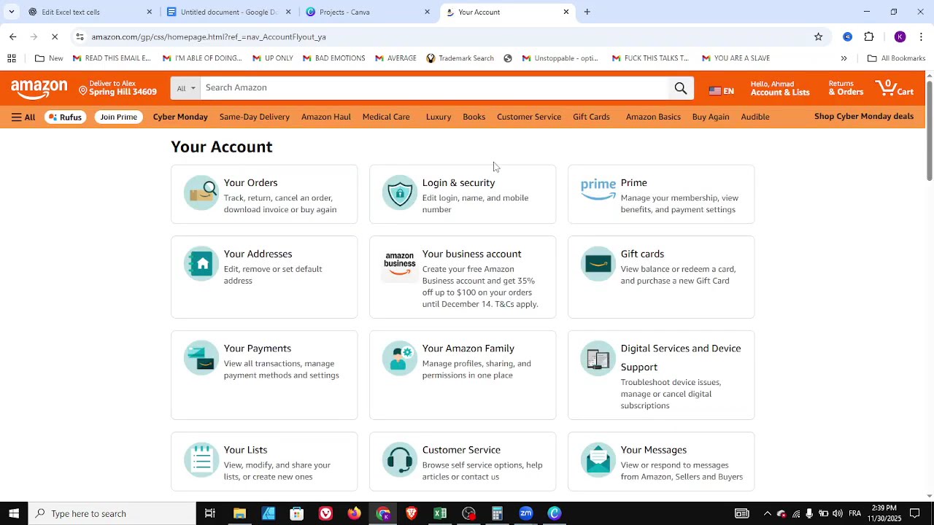Image resolution: width=934 pixels, height=525 pixels.
Task: Open File Explorer from the taskbar
Action: [x=239, y=513]
